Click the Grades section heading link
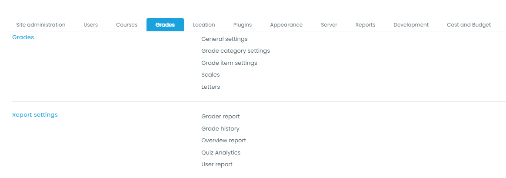Image resolution: width=506 pixels, height=178 pixels. [23, 37]
